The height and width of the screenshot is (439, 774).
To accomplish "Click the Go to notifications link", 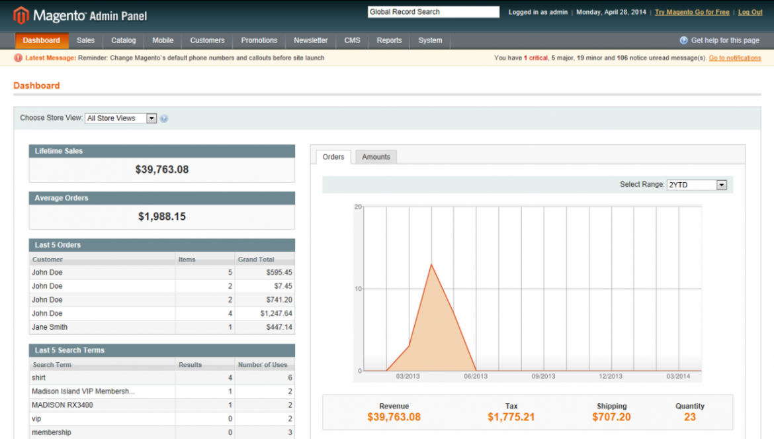I will [x=734, y=58].
